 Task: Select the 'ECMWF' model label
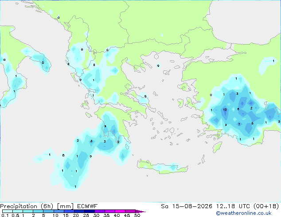pos(87,206)
